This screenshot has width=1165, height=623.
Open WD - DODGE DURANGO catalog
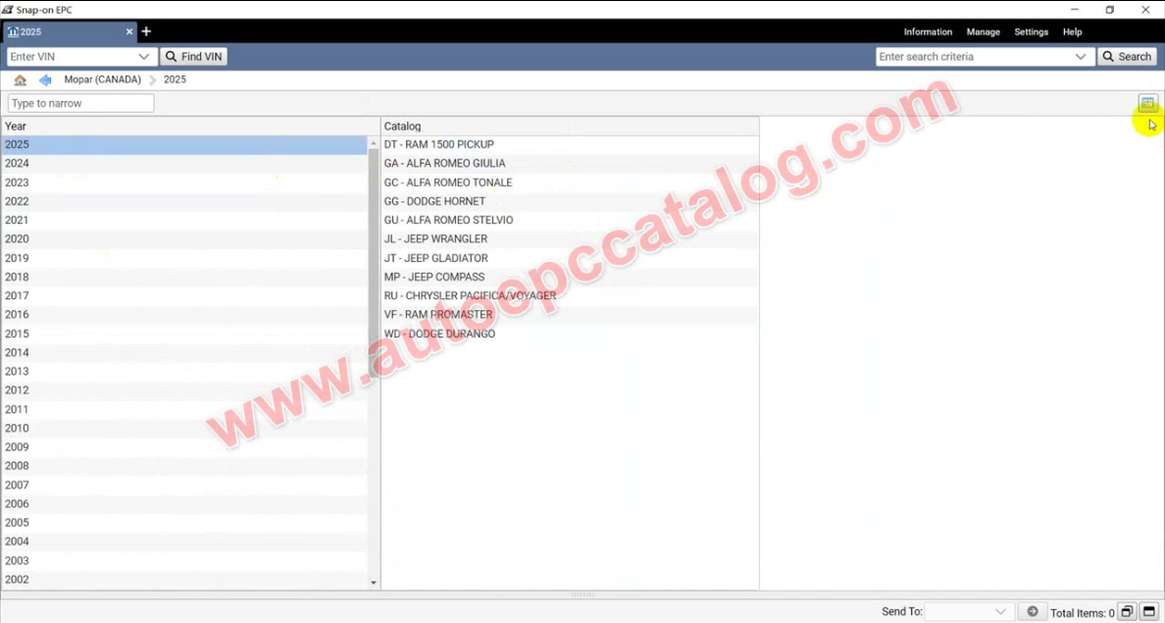point(570,334)
